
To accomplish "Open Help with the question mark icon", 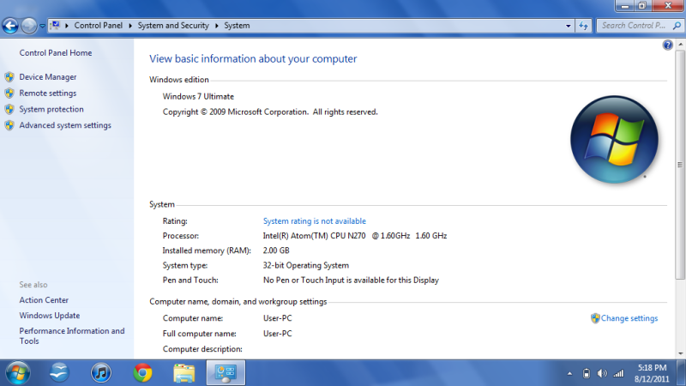I will [668, 45].
